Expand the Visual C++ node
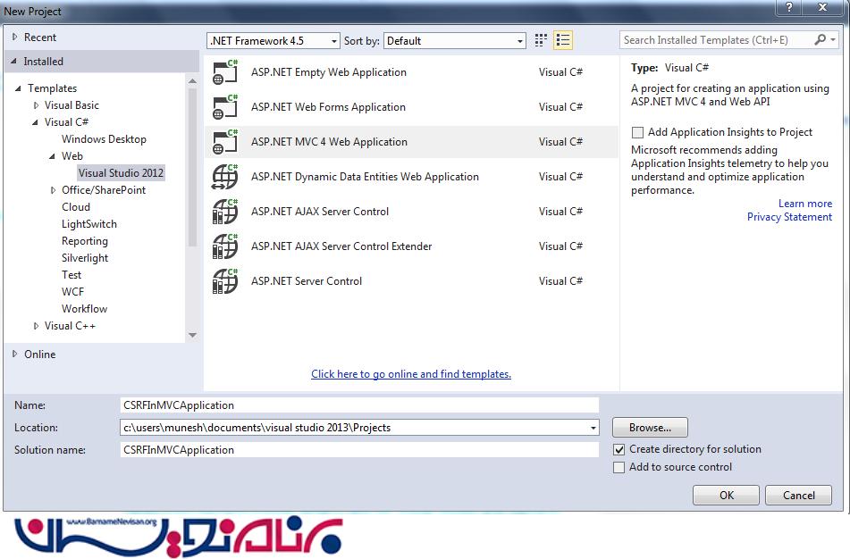The width and height of the screenshot is (850, 559). tap(37, 326)
